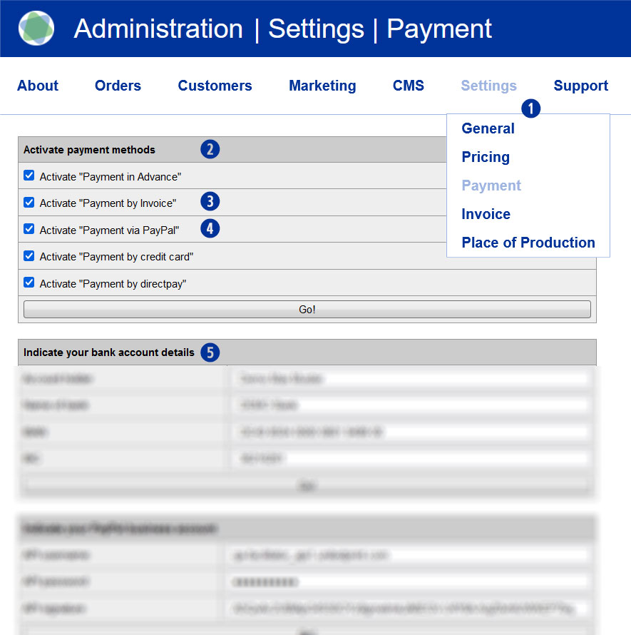Open the Settings dropdown menu
This screenshot has width=631, height=635.
pos(488,86)
